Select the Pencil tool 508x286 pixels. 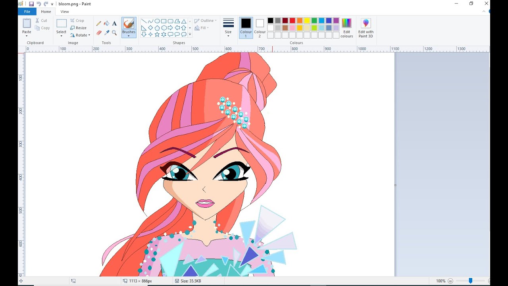99,23
